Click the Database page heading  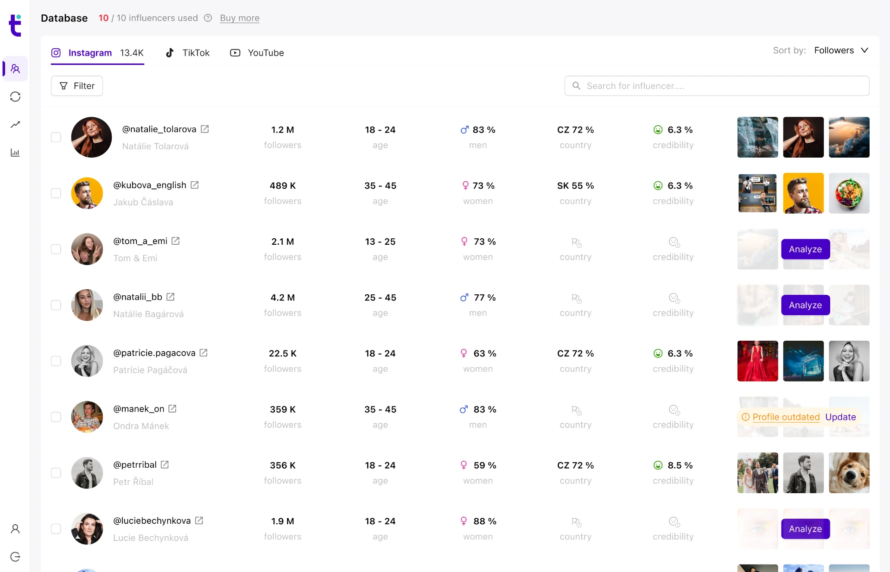pyautogui.click(x=64, y=18)
